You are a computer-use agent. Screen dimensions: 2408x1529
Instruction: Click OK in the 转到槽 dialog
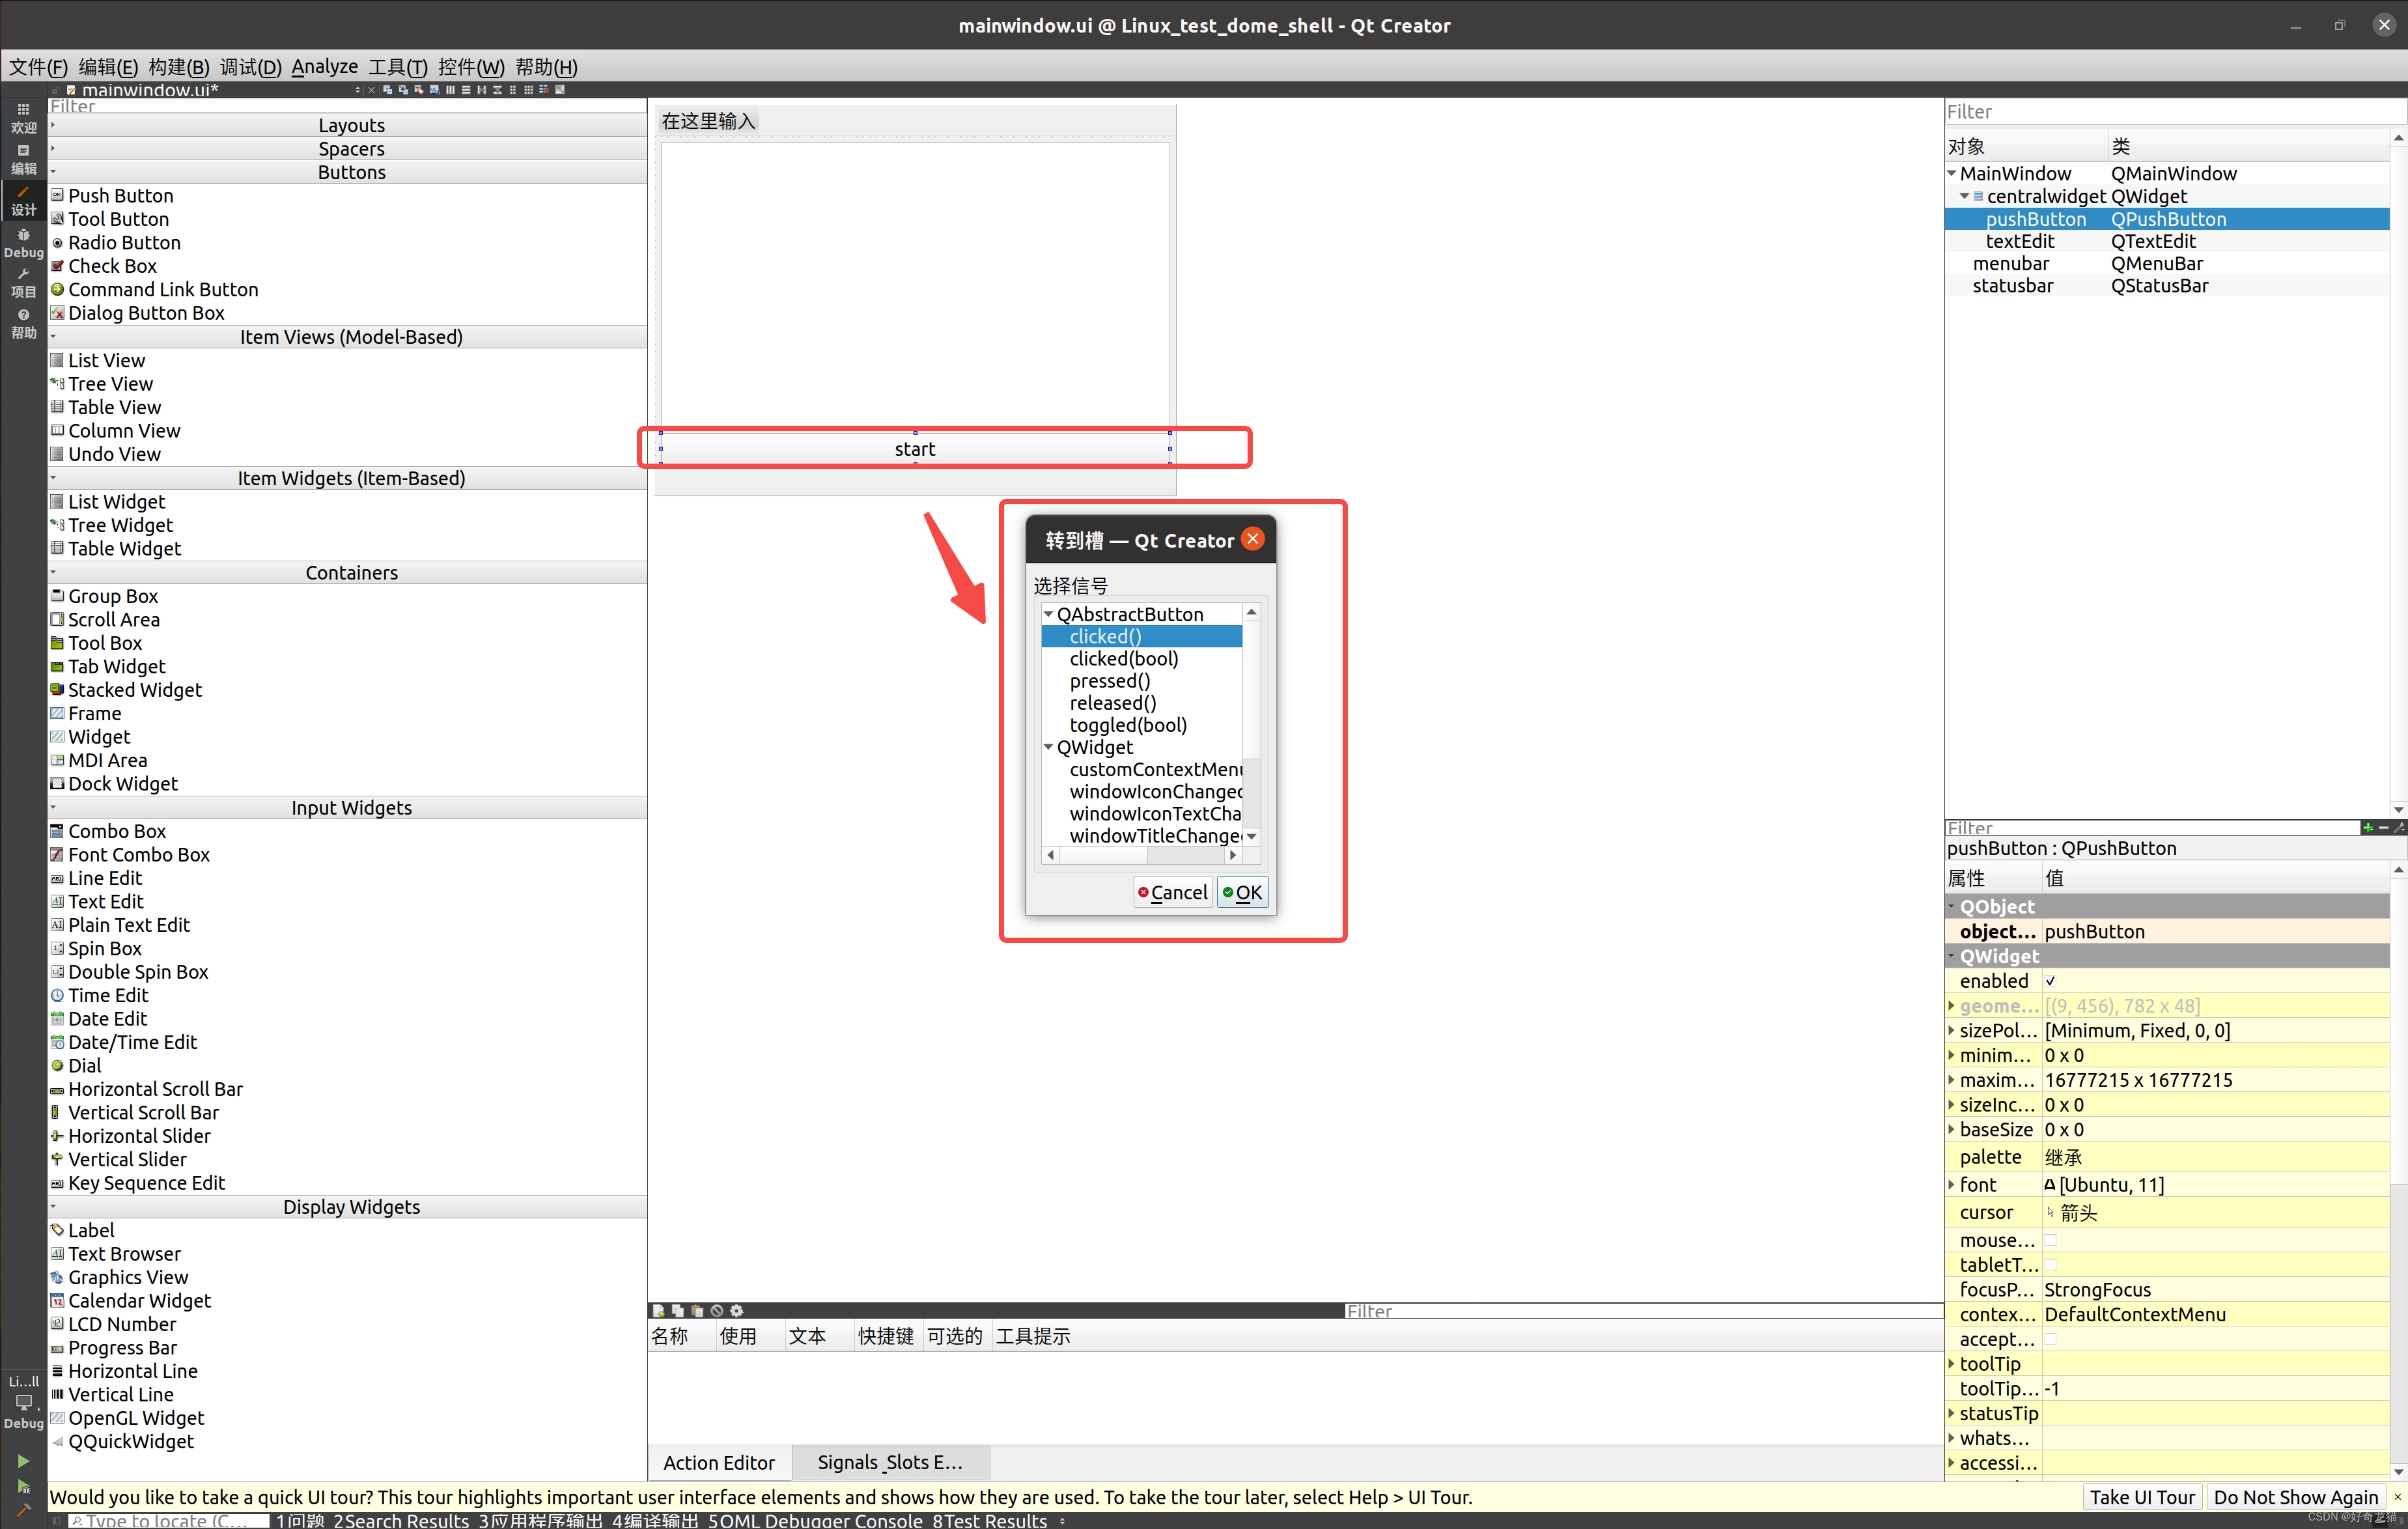point(1242,892)
